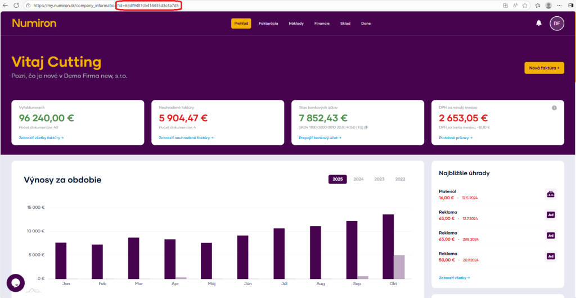Click the Numiron logo
Screen dimensions: 576x298
click(x=34, y=23)
